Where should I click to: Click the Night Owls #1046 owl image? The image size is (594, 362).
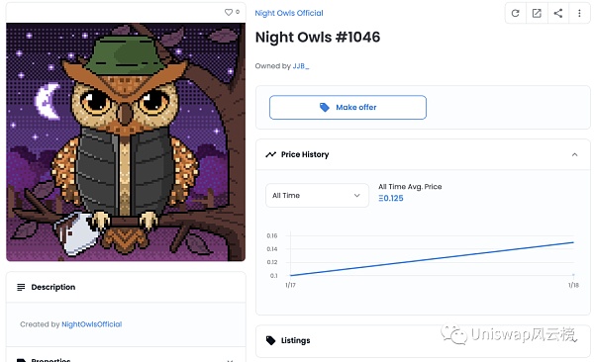point(126,142)
